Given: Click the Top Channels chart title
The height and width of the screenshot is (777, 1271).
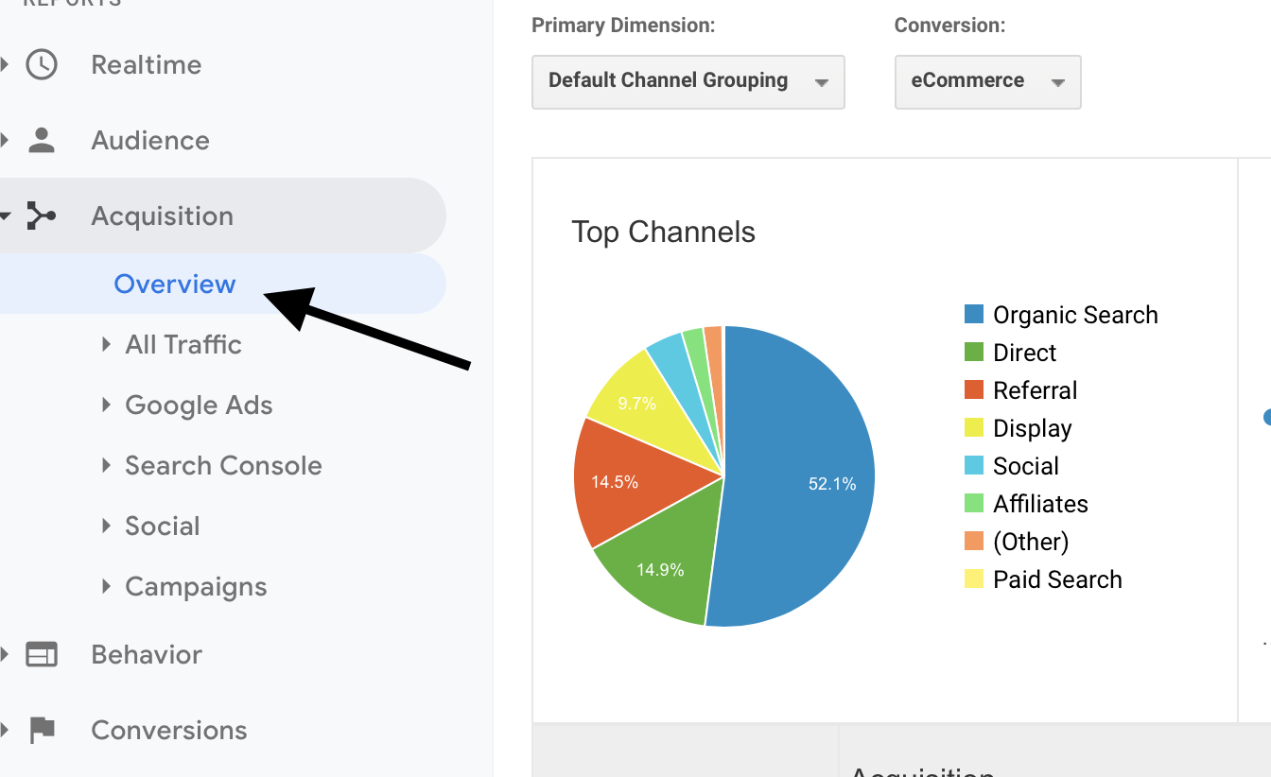Looking at the screenshot, I should point(663,233).
